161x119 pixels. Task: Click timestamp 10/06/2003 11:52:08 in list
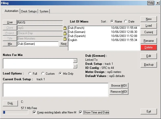point(124,36)
